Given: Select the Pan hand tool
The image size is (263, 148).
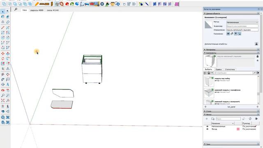Looking at the screenshot, I should [x=8, y=90].
